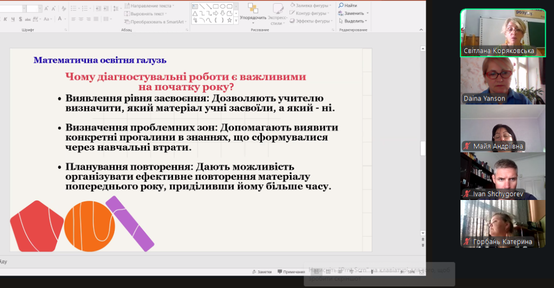Select the down block arrow shape
Image resolution: width=554 pixels, height=288 pixels.
click(222, 14)
